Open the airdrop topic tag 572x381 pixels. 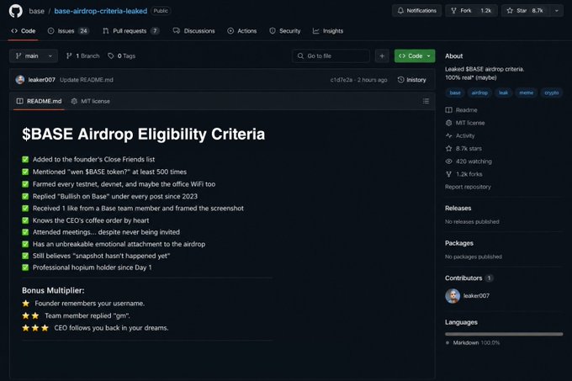click(479, 93)
